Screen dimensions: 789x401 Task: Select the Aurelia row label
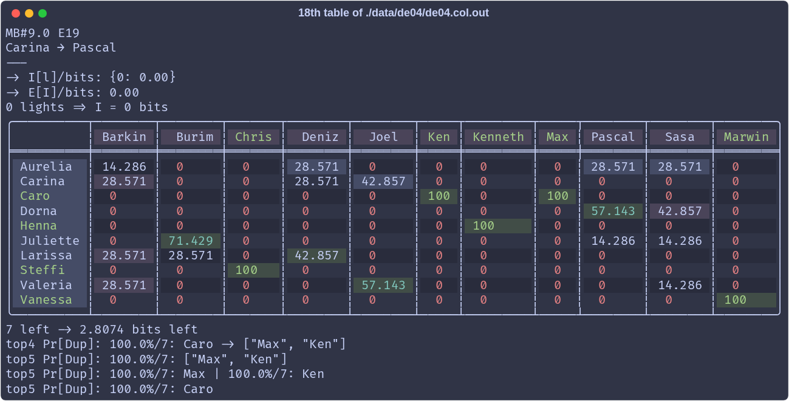pyautogui.click(x=50, y=166)
